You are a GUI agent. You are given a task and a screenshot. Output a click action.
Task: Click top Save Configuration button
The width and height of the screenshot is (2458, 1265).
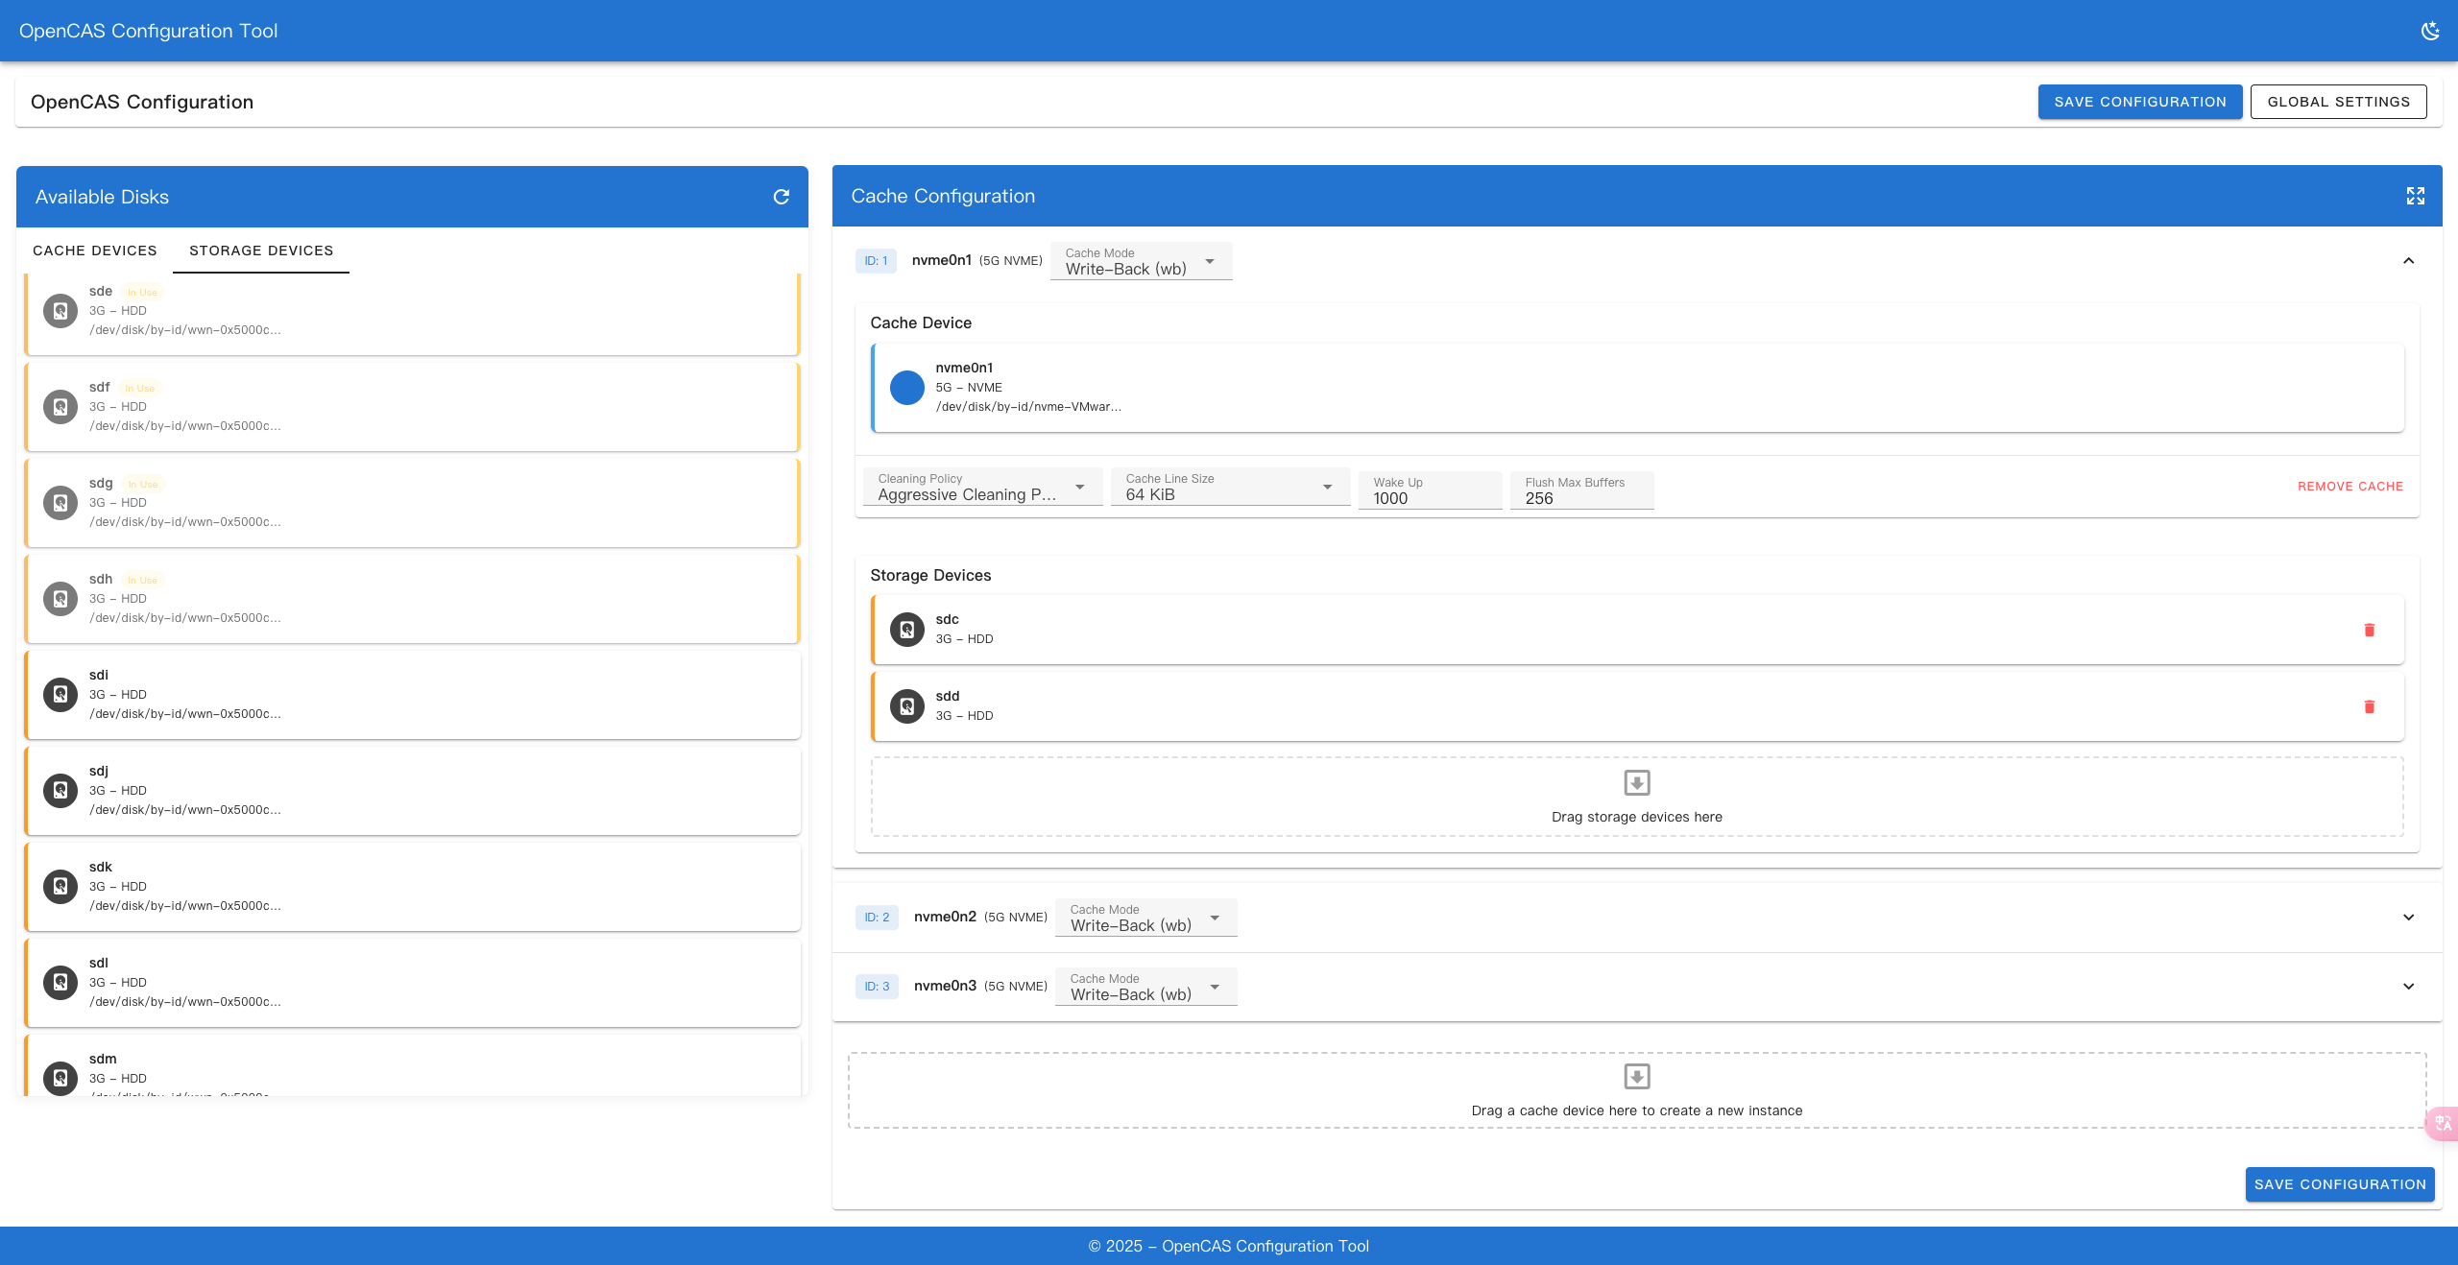pyautogui.click(x=2140, y=102)
